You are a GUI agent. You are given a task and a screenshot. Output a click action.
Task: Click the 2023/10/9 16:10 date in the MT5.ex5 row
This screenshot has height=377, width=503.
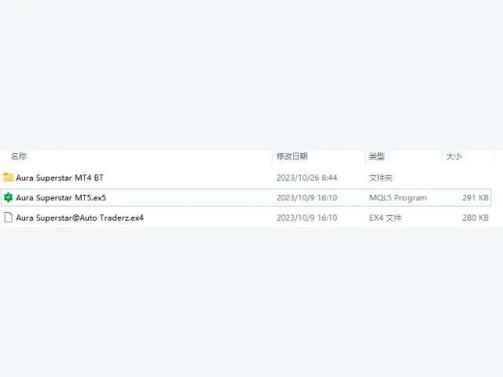tap(307, 198)
